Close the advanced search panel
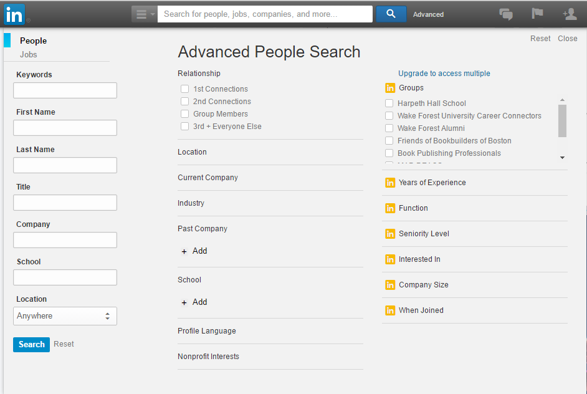Image resolution: width=587 pixels, height=394 pixels. [x=568, y=39]
